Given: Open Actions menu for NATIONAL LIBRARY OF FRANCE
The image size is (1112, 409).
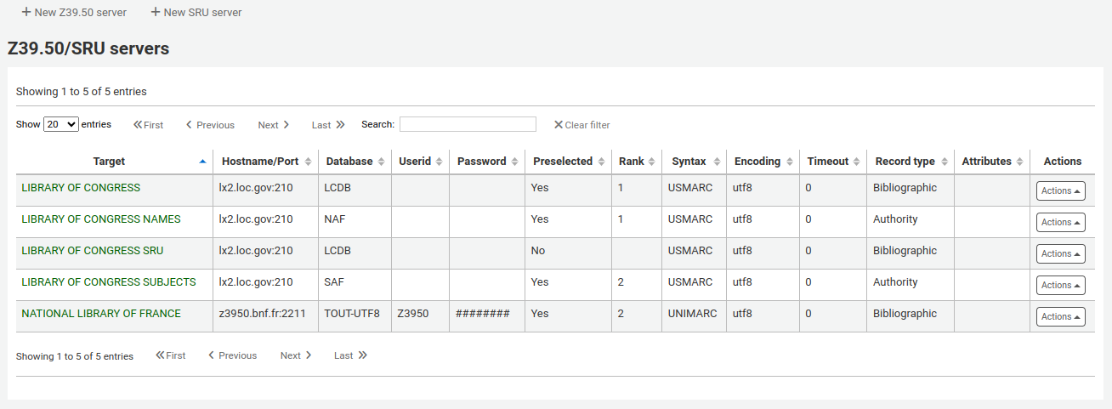Looking at the screenshot, I should [1060, 316].
